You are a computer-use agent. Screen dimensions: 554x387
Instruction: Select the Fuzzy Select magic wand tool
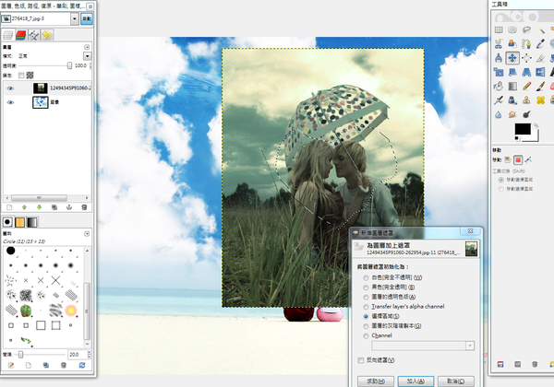click(x=540, y=30)
